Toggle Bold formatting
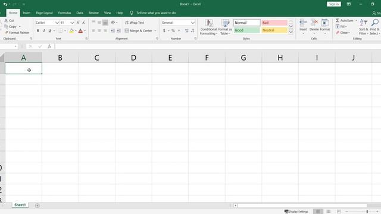The height and width of the screenshot is (214, 381). coord(38,31)
